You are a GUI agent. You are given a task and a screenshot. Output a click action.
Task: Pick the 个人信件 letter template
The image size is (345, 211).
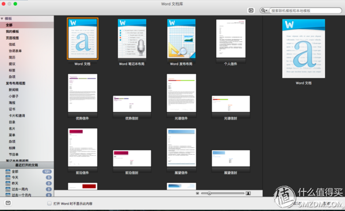[x=231, y=39]
